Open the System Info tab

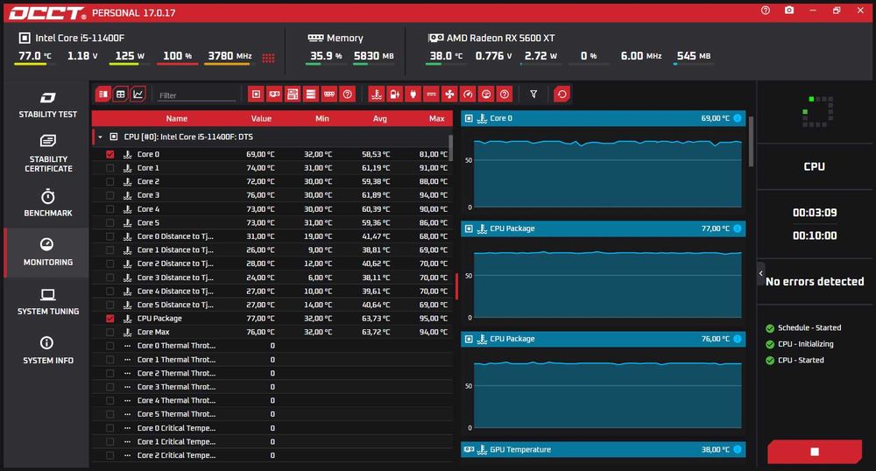pos(47,351)
